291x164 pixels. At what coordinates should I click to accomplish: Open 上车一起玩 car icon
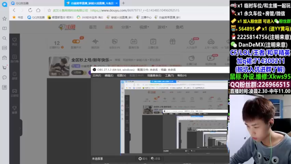point(211,43)
